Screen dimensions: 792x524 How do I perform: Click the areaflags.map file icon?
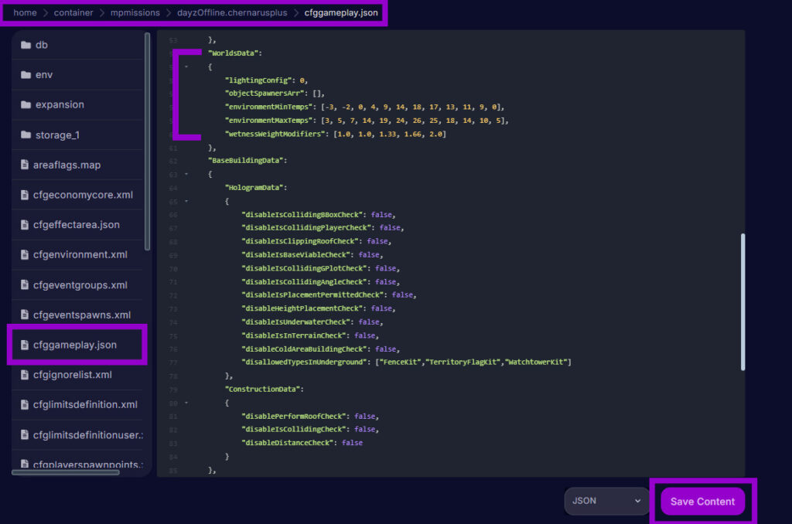pos(26,165)
